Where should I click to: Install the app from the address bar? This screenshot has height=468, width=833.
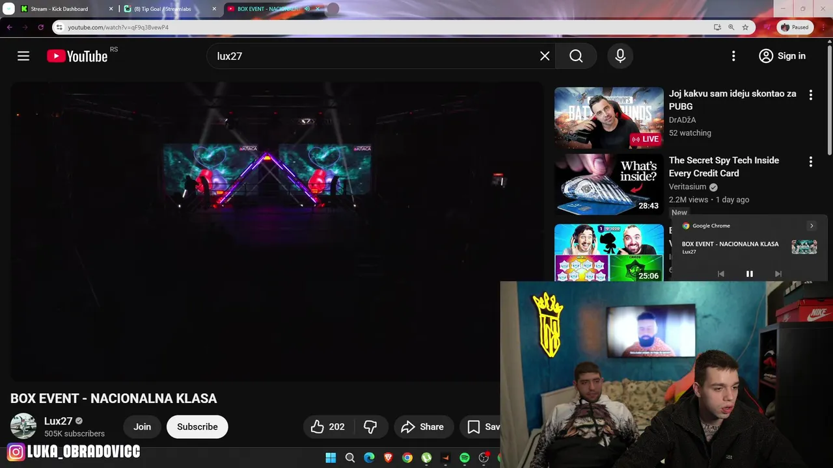point(717,27)
